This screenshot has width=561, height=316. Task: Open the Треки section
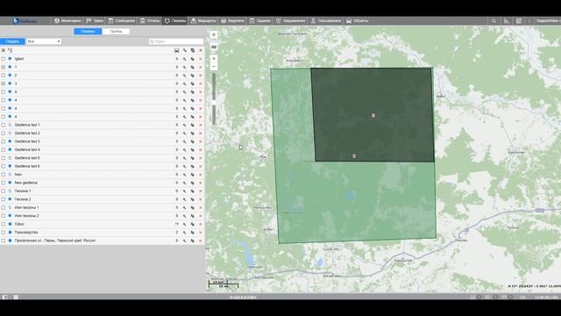tap(95, 21)
